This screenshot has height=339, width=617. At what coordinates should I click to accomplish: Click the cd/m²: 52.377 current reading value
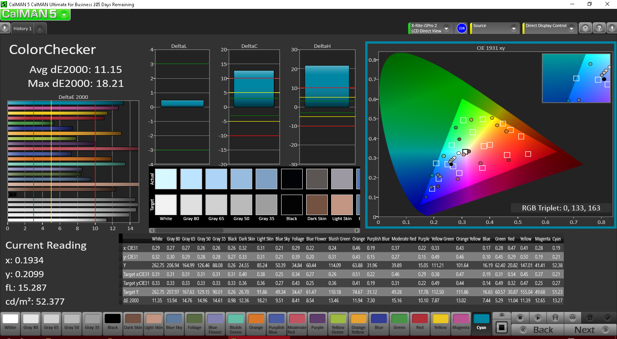pyautogui.click(x=35, y=302)
